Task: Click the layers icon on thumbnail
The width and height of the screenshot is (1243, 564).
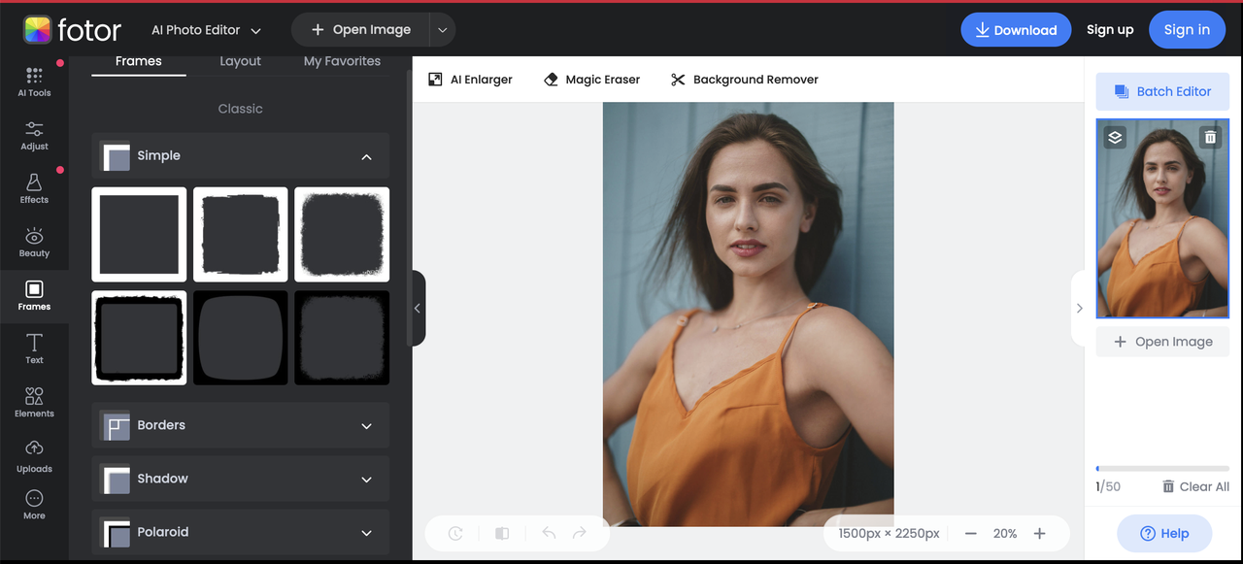Action: tap(1115, 137)
